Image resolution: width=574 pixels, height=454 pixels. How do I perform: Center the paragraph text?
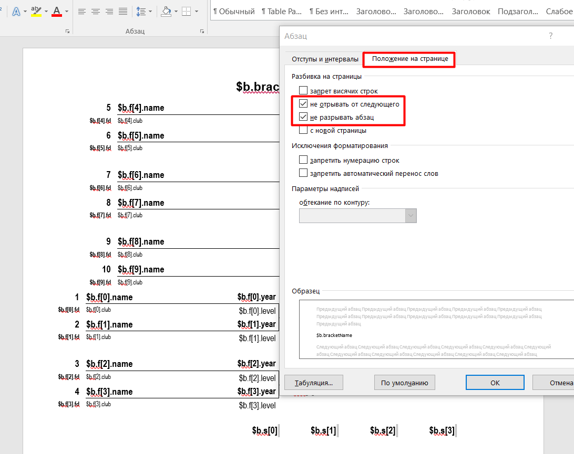coord(96,12)
